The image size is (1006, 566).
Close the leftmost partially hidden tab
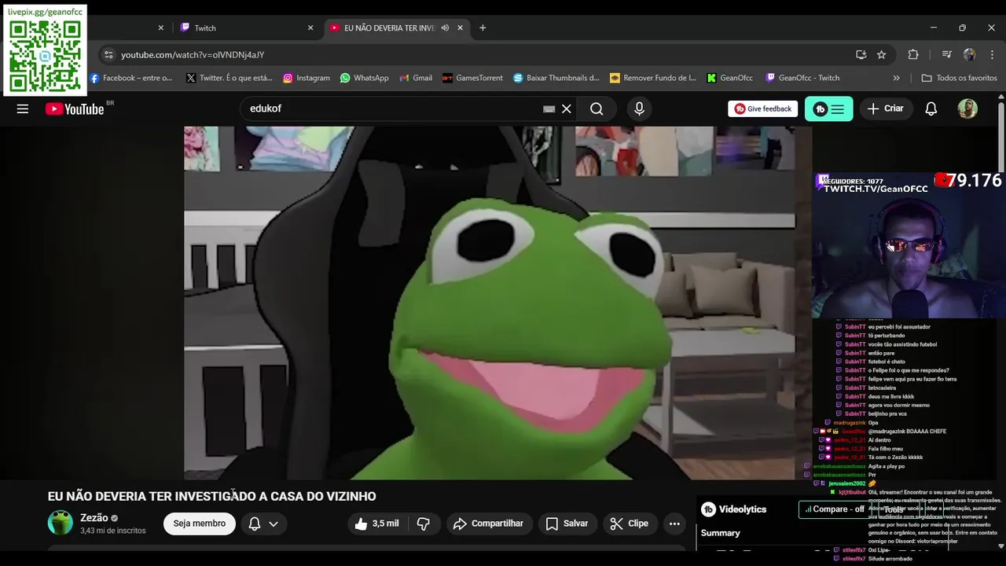(161, 28)
